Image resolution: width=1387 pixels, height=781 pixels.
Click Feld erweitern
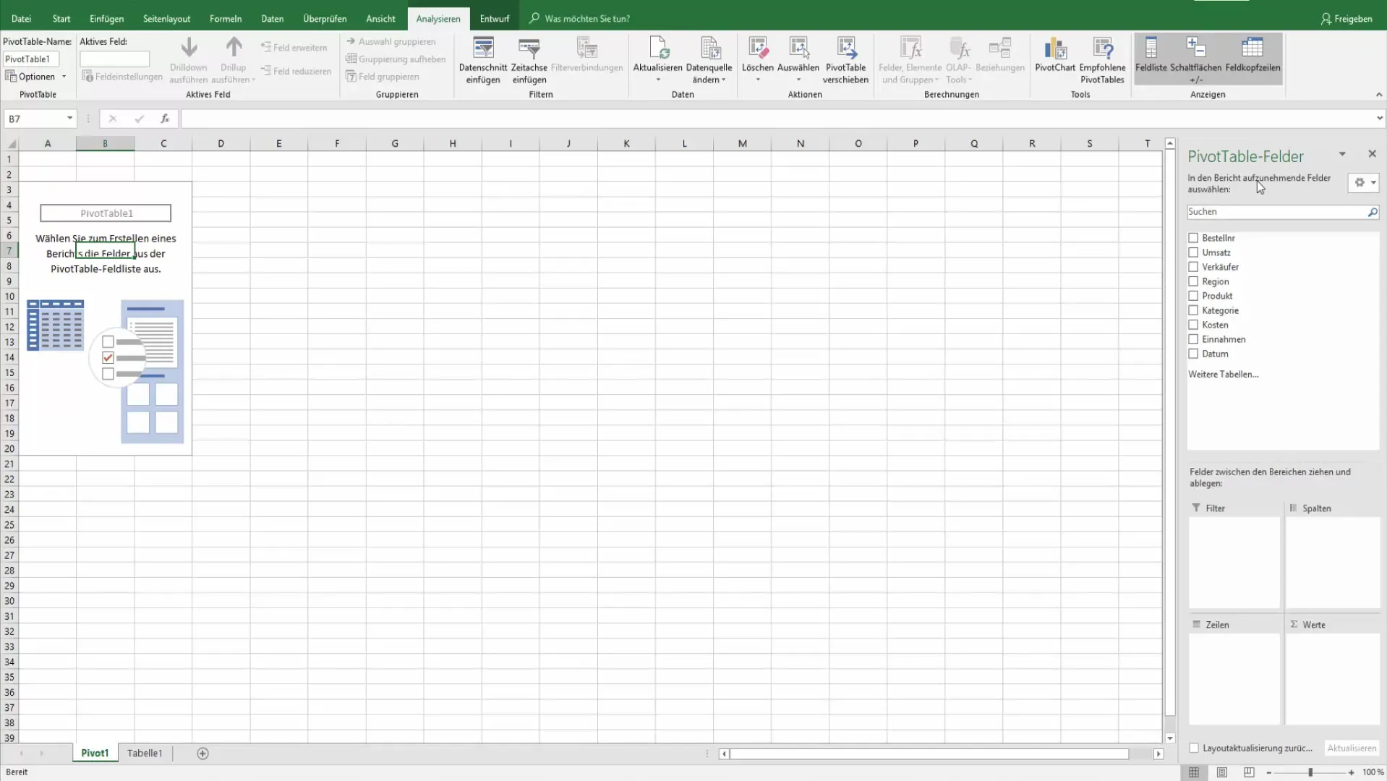point(294,48)
